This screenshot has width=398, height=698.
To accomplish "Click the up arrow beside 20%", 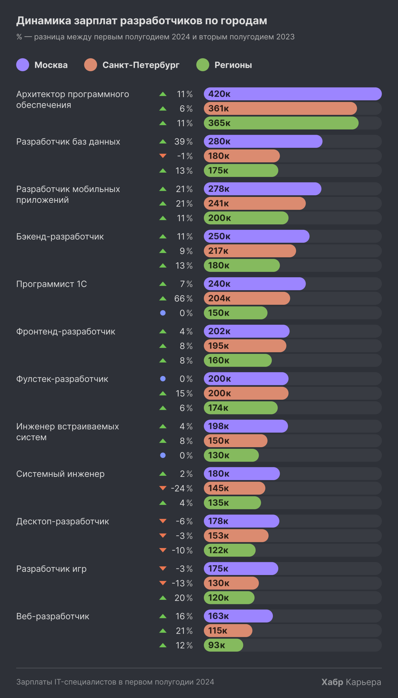I will click(x=163, y=598).
